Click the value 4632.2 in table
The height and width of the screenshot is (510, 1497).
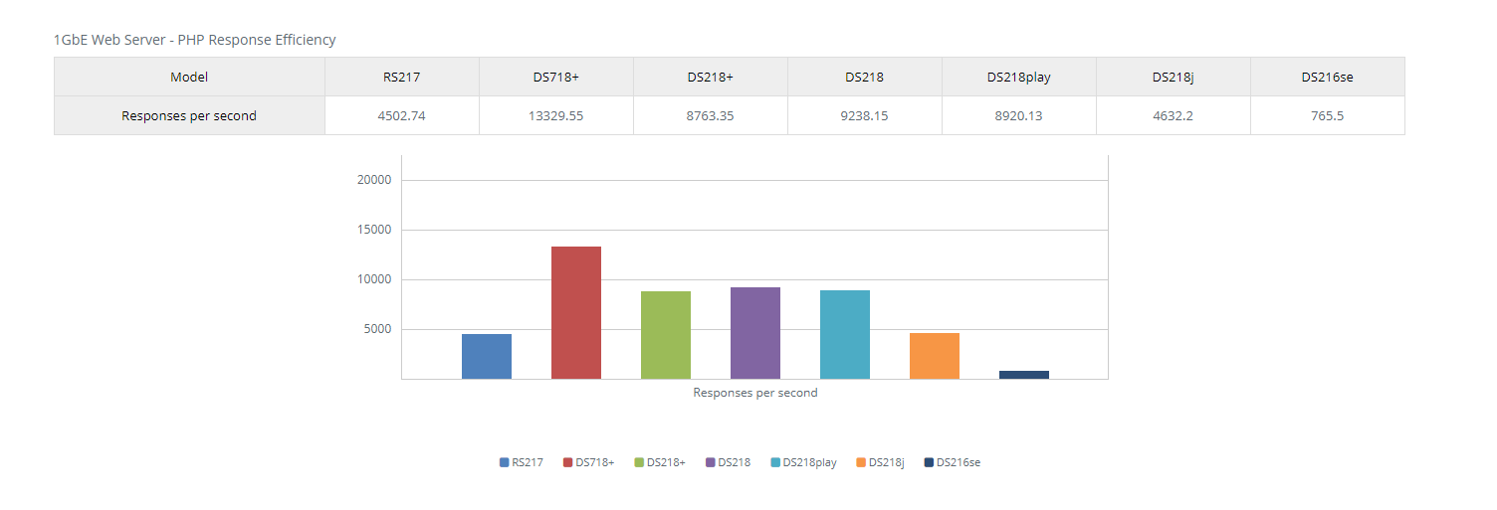pyautogui.click(x=1174, y=115)
